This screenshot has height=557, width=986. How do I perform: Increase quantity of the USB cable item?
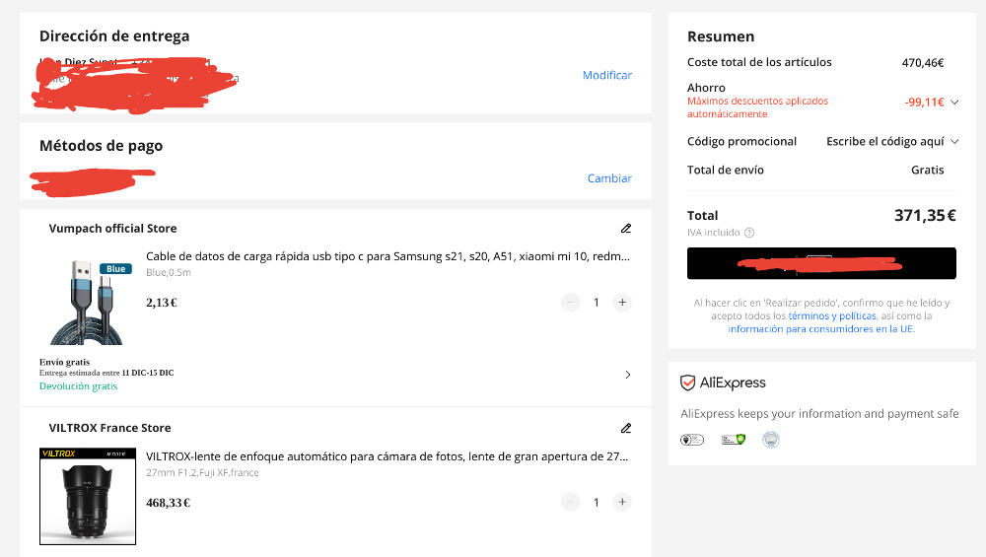click(x=622, y=303)
